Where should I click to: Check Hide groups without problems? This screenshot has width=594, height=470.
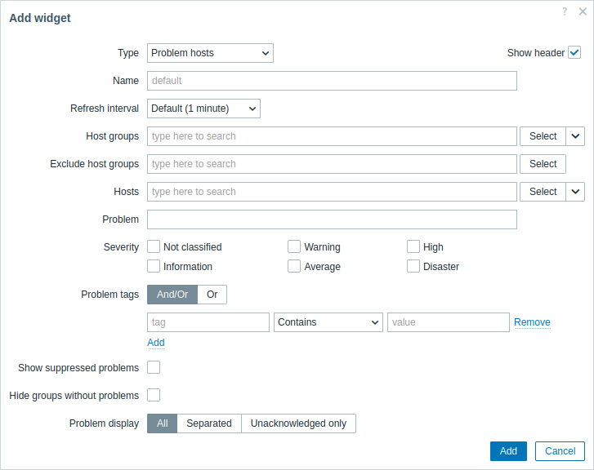tap(154, 395)
